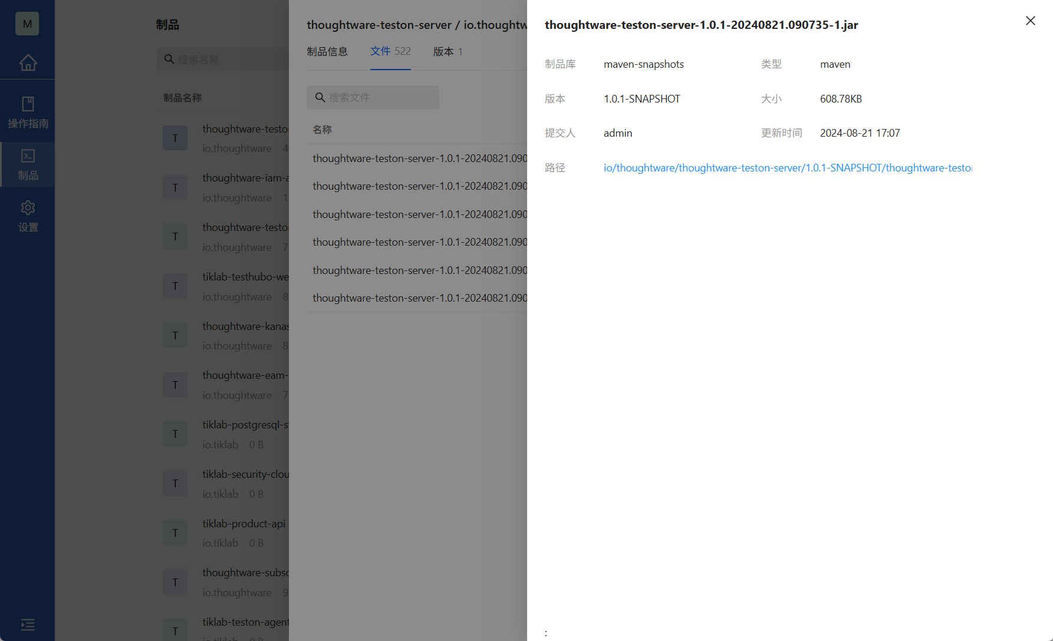1053x641 pixels.
Task: Expand the sidebar with the bottom menu icon
Action: [x=28, y=625]
